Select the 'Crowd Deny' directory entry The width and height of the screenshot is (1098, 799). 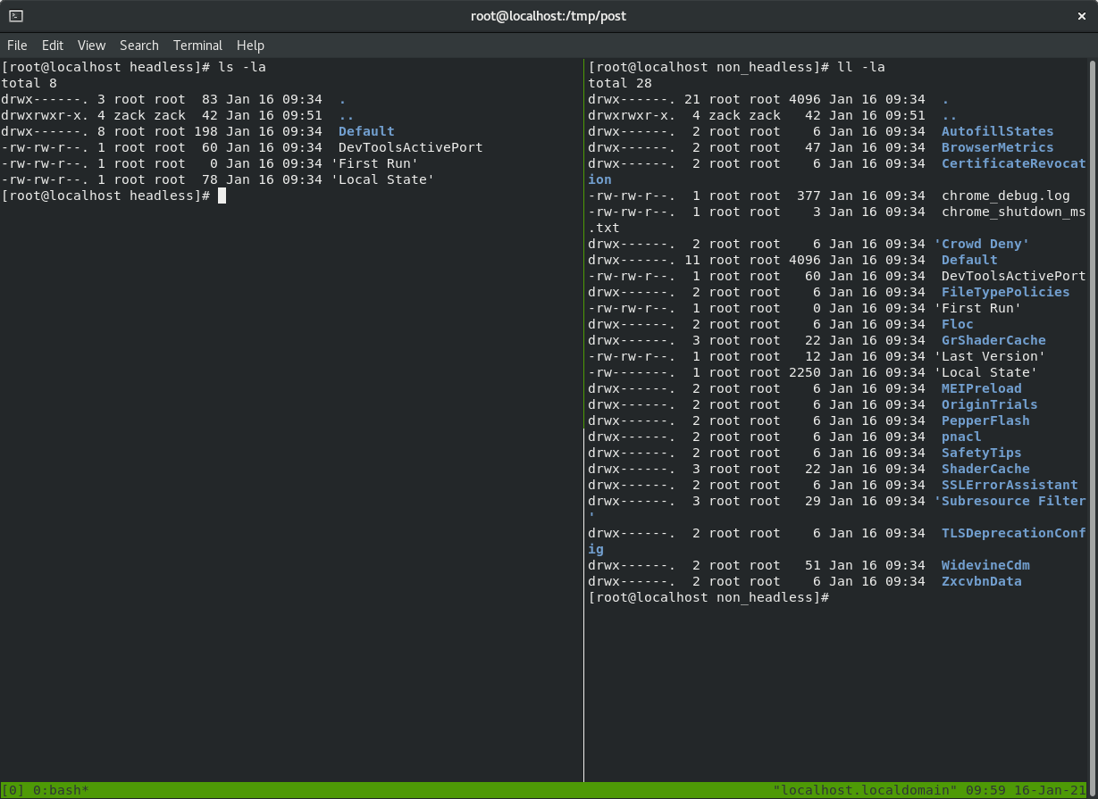[x=982, y=244]
